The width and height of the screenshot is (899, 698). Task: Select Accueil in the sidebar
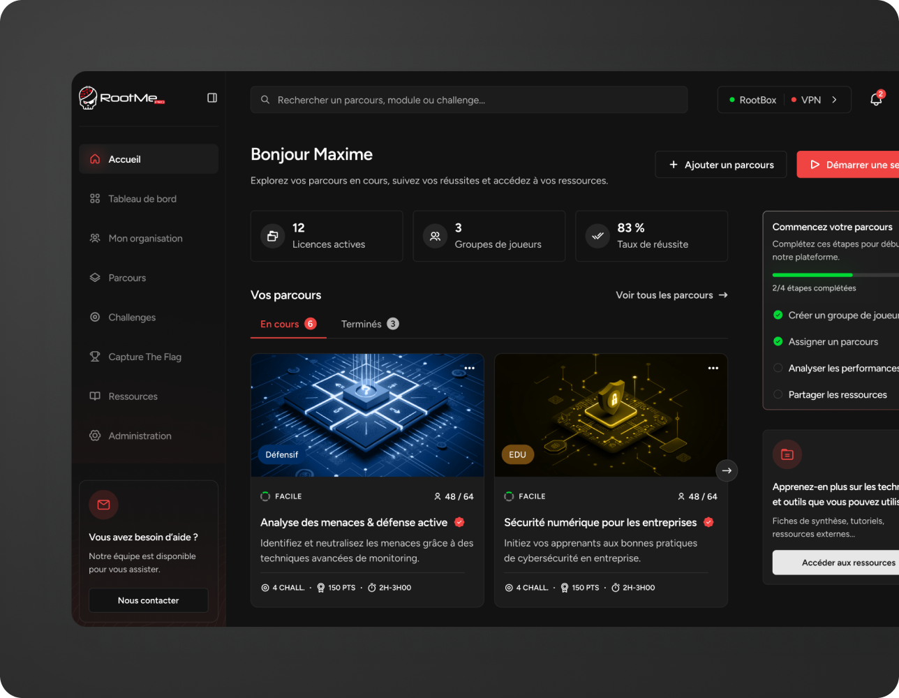point(124,159)
